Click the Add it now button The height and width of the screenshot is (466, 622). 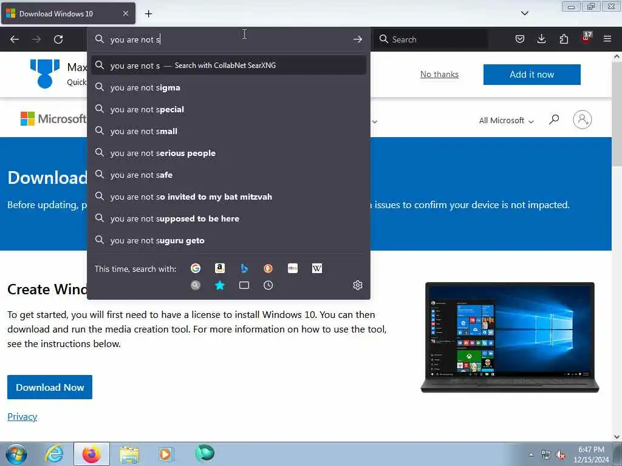click(x=531, y=75)
